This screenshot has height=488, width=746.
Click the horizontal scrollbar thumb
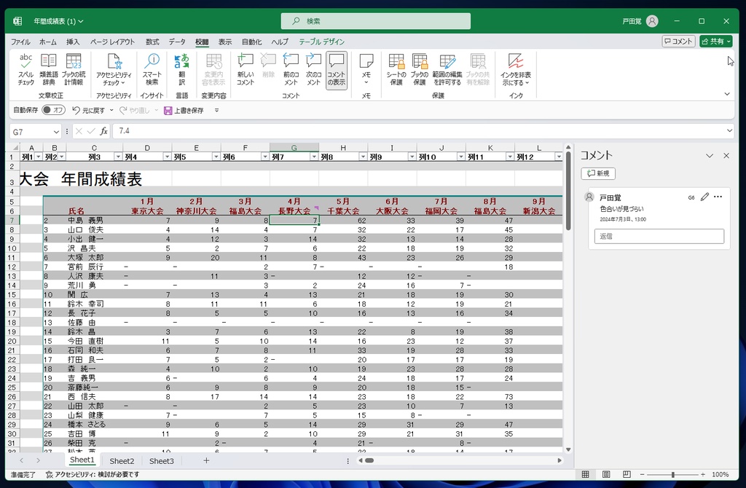coord(369,460)
